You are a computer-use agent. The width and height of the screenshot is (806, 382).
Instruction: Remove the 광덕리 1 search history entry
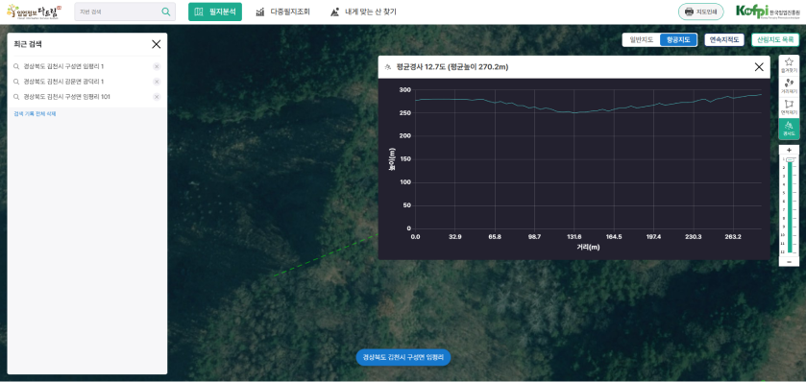(157, 82)
